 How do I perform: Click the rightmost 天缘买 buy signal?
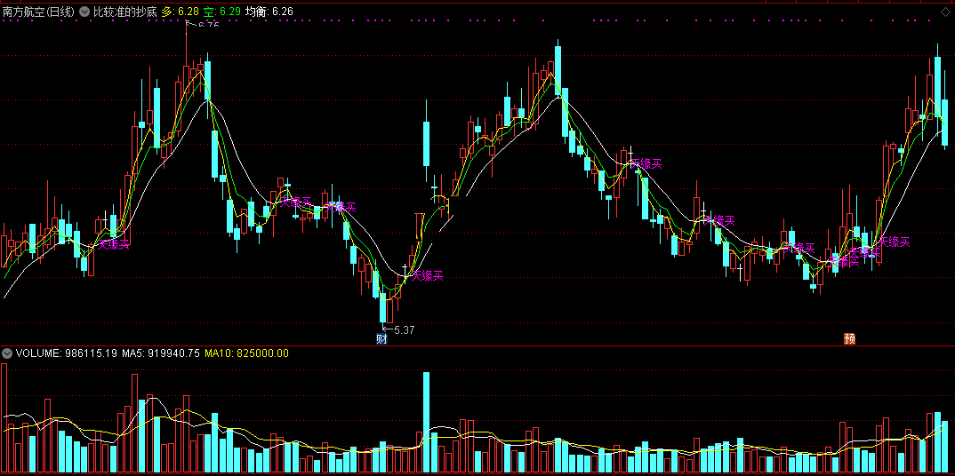click(895, 242)
